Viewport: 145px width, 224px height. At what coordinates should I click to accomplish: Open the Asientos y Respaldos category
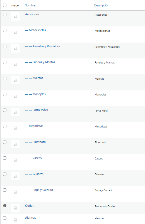click(46, 46)
